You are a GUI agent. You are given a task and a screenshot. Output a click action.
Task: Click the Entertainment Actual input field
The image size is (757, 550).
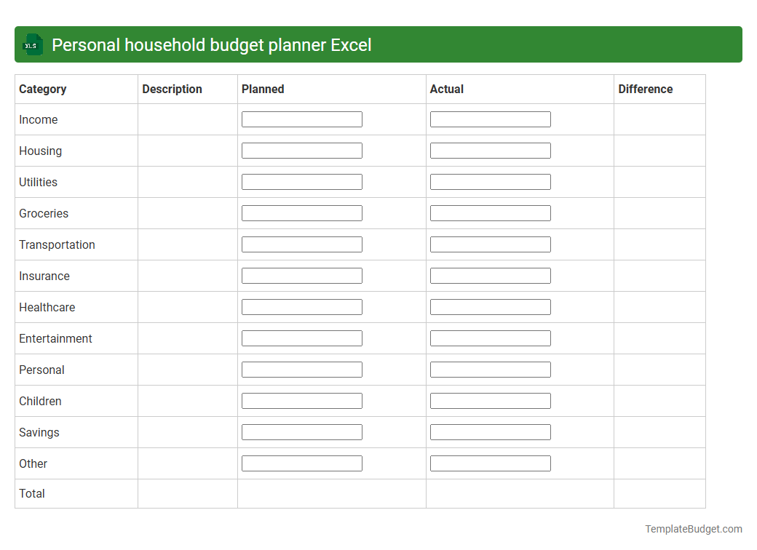pos(490,338)
